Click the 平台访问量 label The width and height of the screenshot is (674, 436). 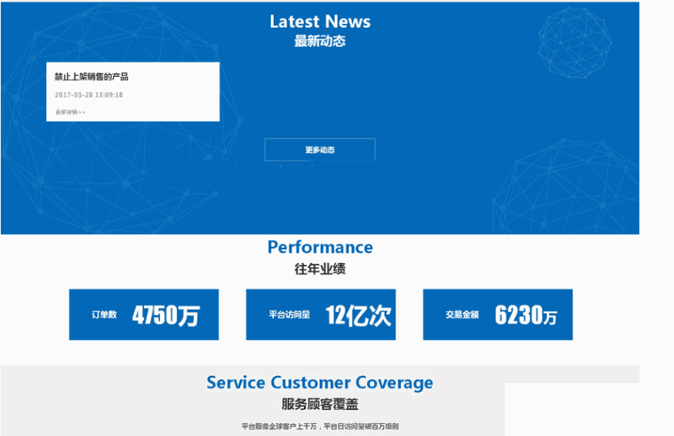289,315
